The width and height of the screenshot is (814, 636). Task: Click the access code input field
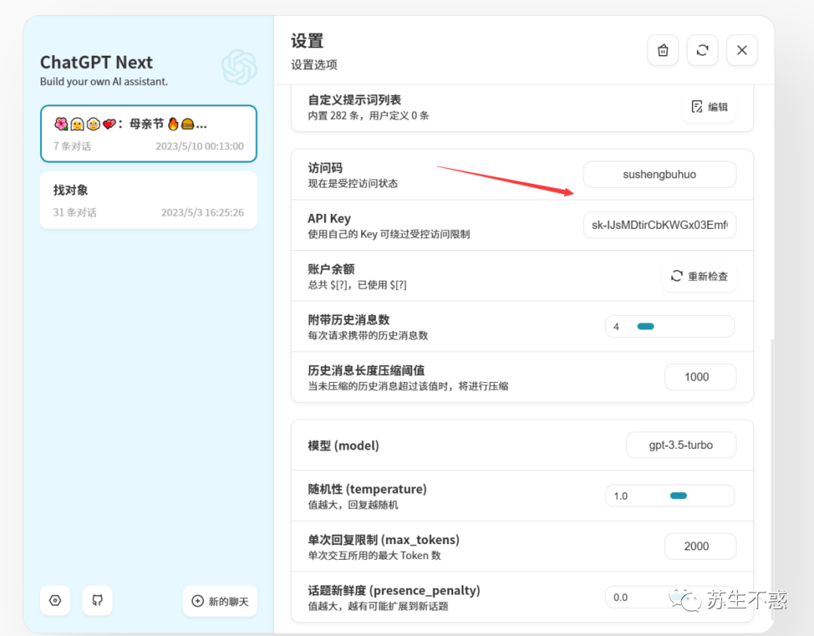point(659,174)
